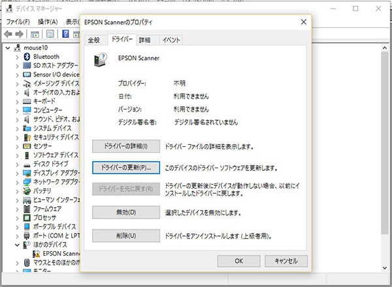
Task: Select the ディスク ドライブ icon
Action: (x=27, y=165)
